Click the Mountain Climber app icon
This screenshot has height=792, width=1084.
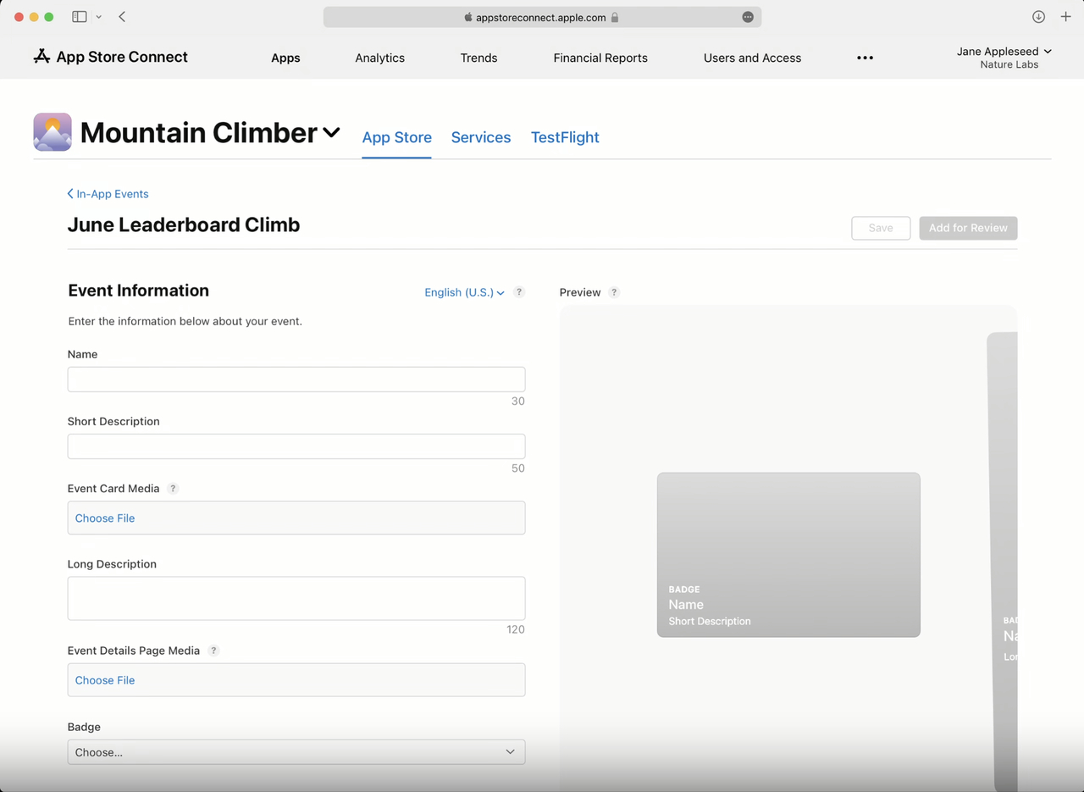coord(52,131)
